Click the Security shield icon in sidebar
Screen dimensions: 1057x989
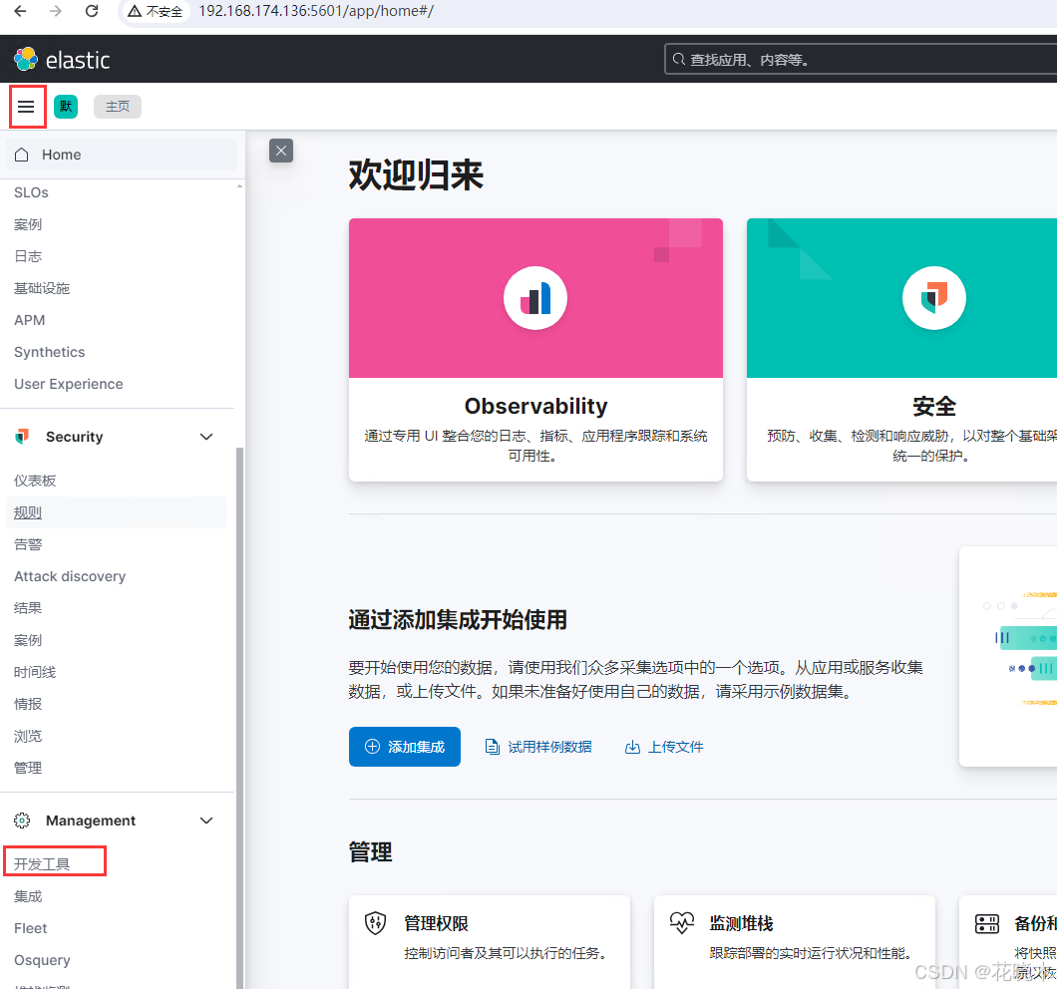(x=22, y=437)
